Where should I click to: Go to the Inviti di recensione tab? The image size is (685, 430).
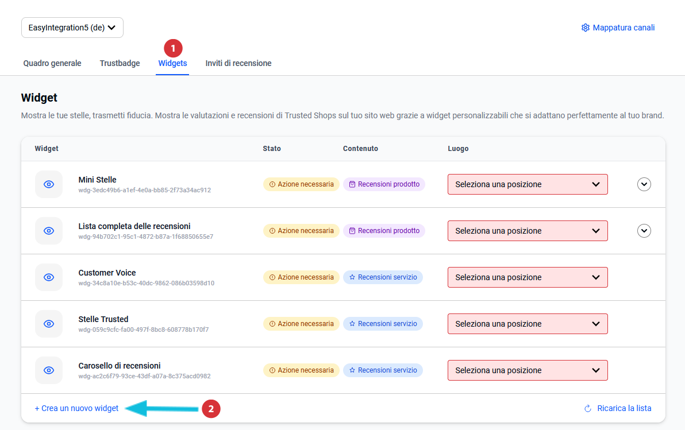point(238,63)
